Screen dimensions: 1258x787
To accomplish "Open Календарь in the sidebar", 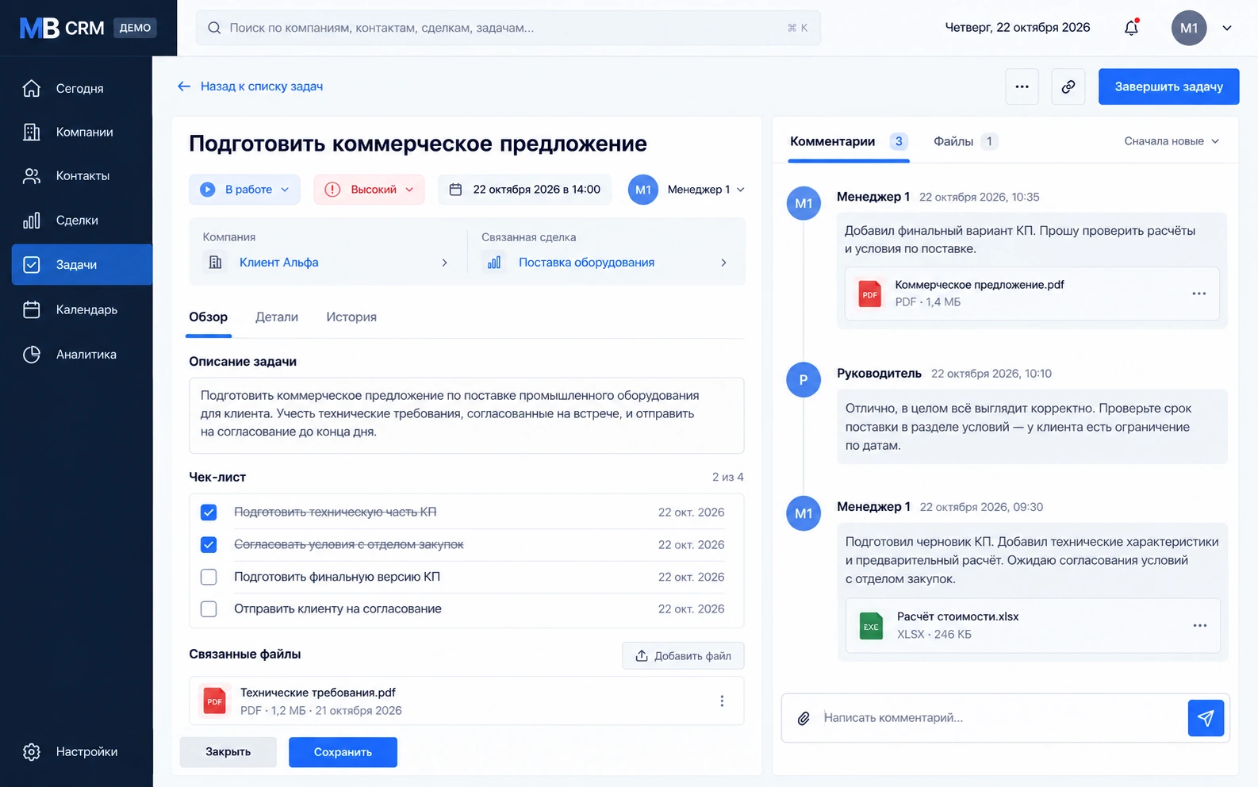I will coord(82,309).
